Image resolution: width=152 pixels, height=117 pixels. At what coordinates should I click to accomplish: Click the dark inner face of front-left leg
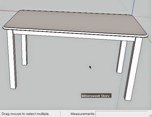[x=15, y=60]
